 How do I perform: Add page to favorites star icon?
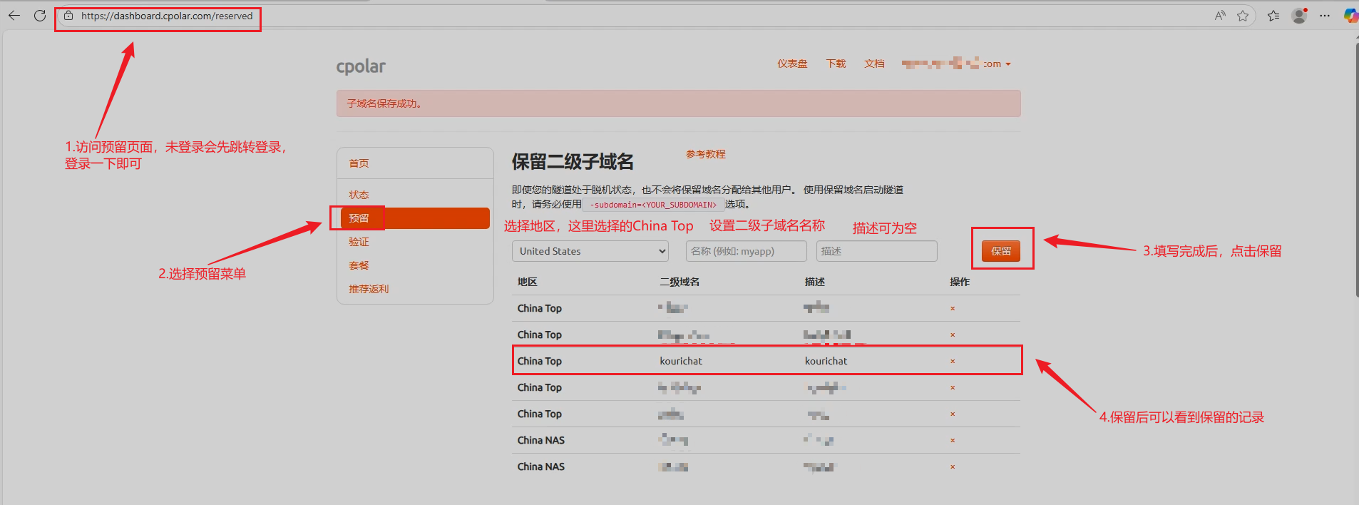point(1243,16)
